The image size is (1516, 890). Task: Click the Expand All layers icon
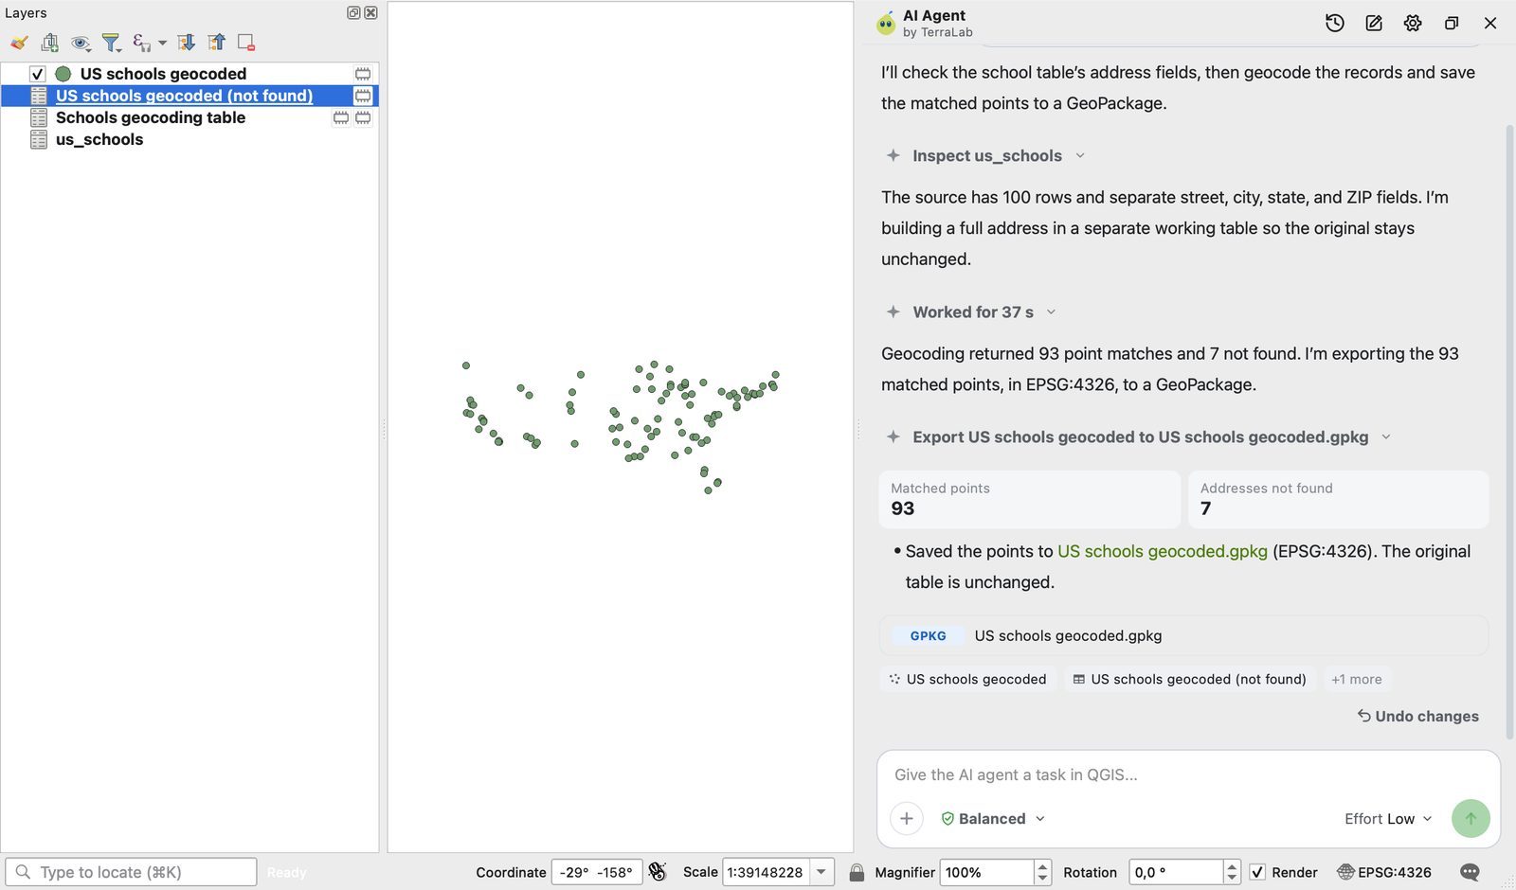click(187, 43)
